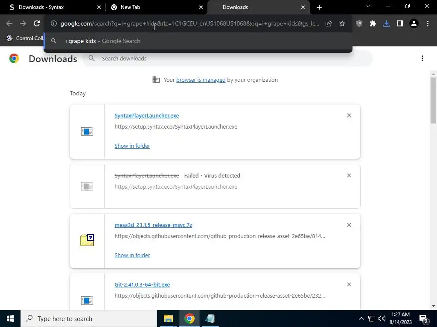Select the 'i grape kids' Google Search suggestion

pyautogui.click(x=198, y=41)
